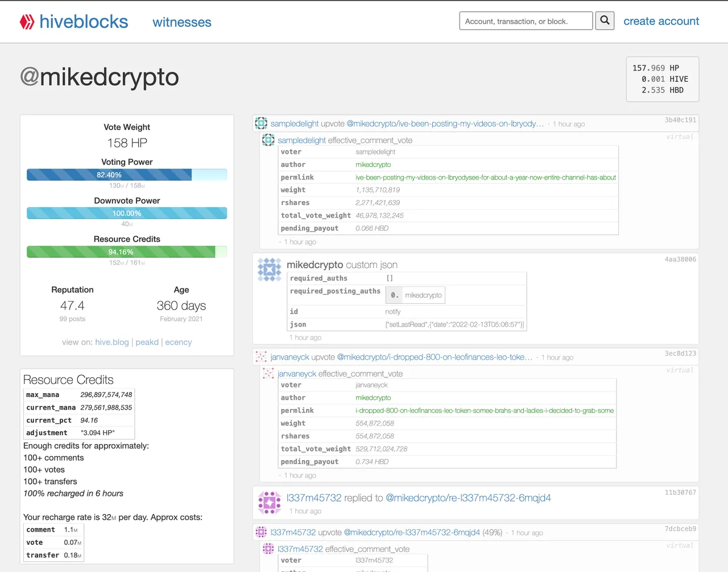Click the 158 HP vote weight value

[127, 143]
